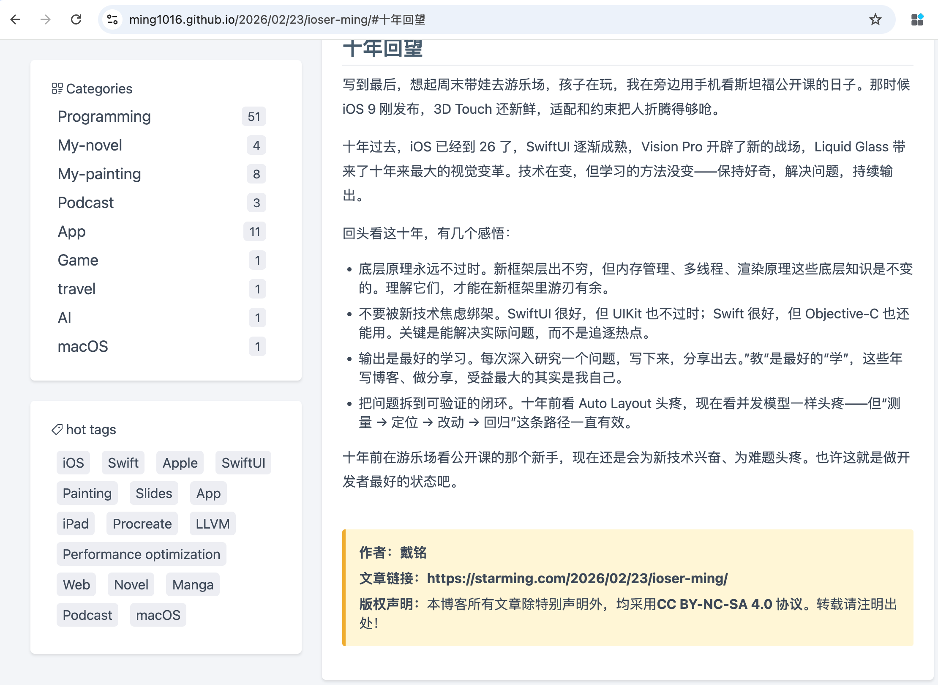This screenshot has width=938, height=685.
Task: Open the starming.com article link
Action: point(577,578)
